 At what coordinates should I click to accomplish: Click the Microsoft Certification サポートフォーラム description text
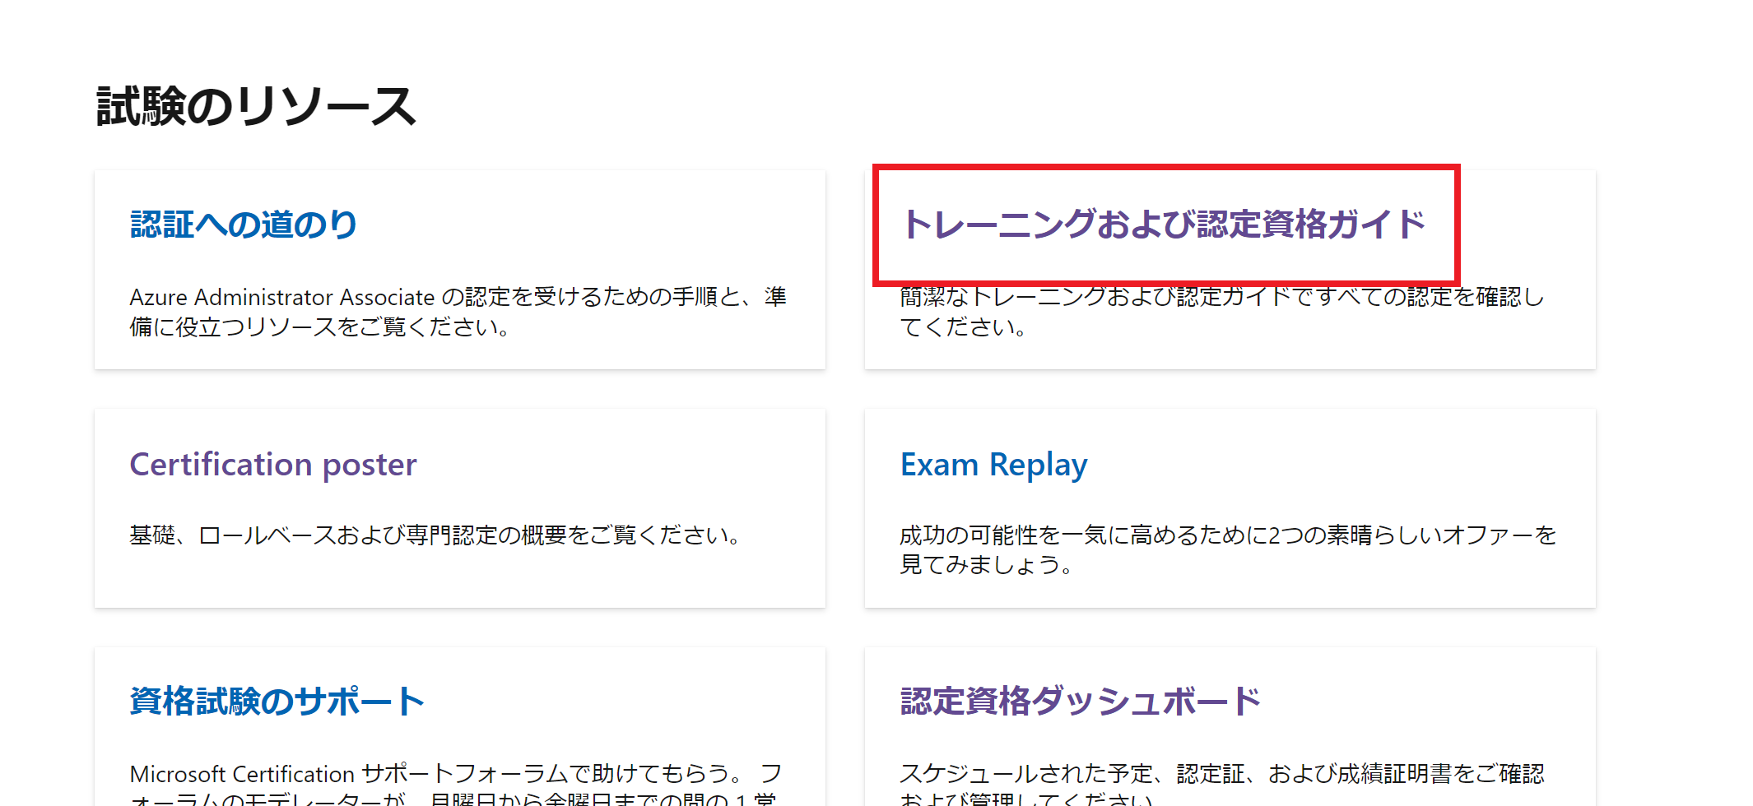point(455,785)
